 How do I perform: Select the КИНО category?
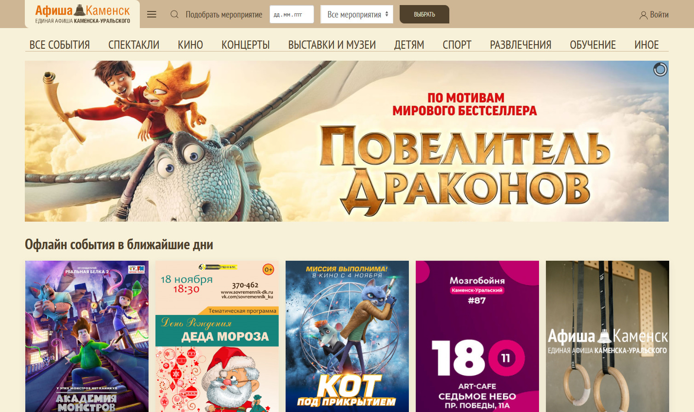tap(190, 45)
